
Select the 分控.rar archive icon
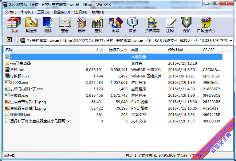[x=7, y=69]
